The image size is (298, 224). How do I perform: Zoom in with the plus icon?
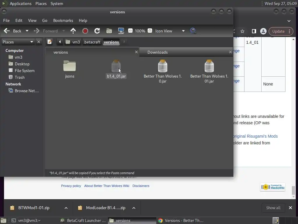pos(150,31)
